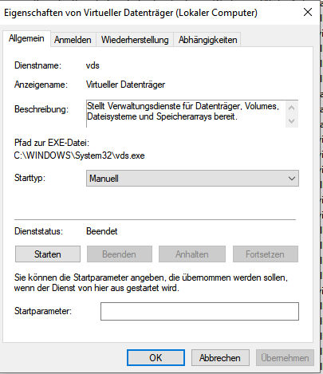Open the Anmelden tab
The image size is (323, 374).
coord(73,40)
